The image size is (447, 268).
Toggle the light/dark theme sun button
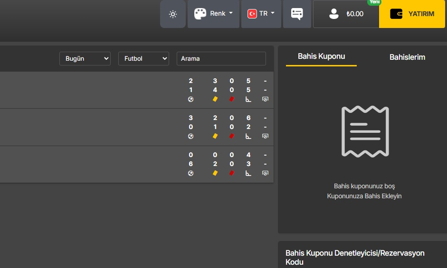coord(173,14)
